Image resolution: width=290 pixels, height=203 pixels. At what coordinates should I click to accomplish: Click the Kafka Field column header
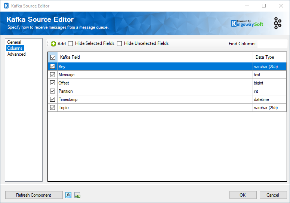155,57
